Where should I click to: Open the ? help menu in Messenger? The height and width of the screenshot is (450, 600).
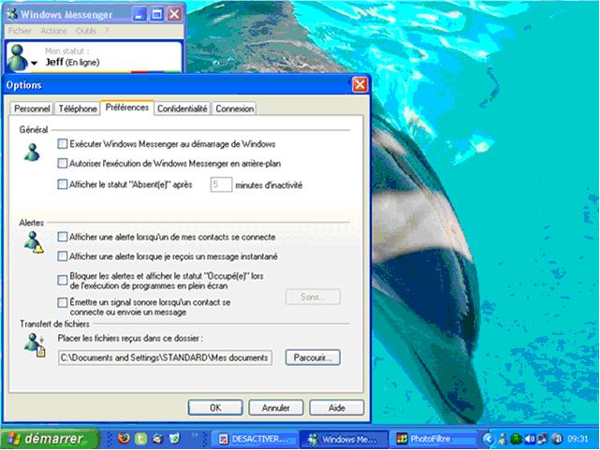[x=107, y=30]
